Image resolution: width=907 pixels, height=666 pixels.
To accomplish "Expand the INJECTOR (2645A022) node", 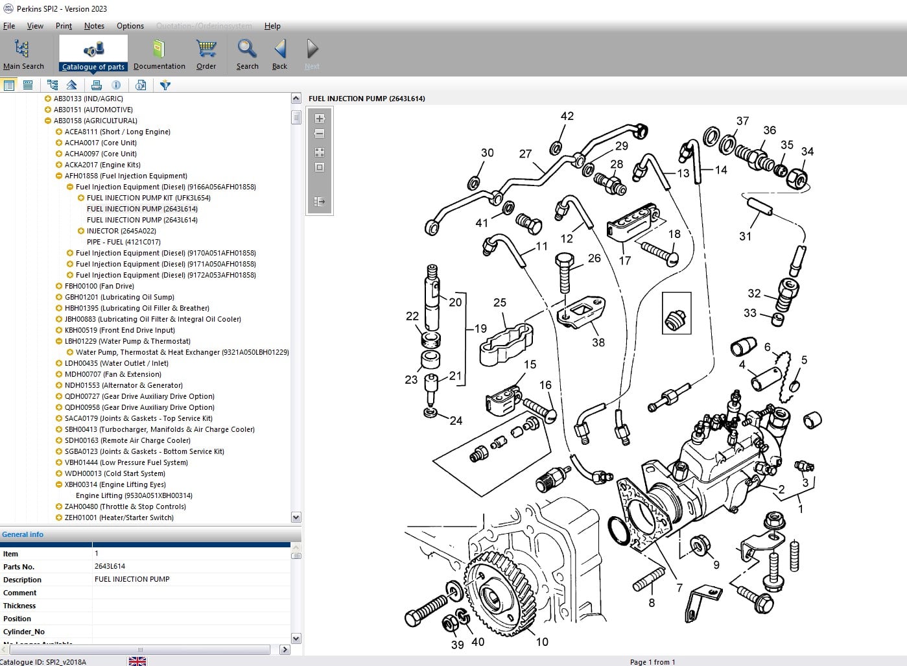I will [x=81, y=231].
